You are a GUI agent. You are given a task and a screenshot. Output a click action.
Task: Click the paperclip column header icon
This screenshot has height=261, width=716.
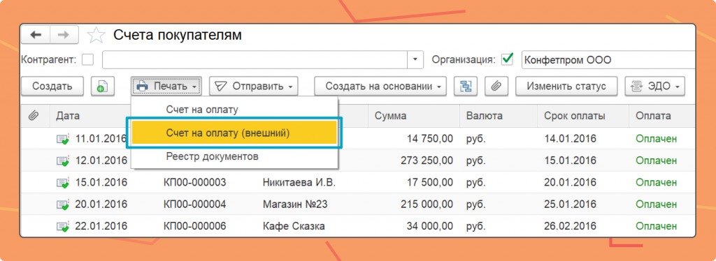[x=33, y=116]
